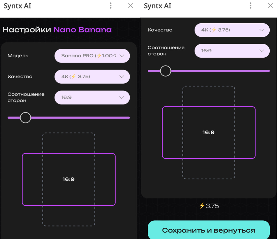The height and width of the screenshot is (239, 277).
Task: Open the three-dot menu in left Syntx AI panel
Action: (111, 6)
